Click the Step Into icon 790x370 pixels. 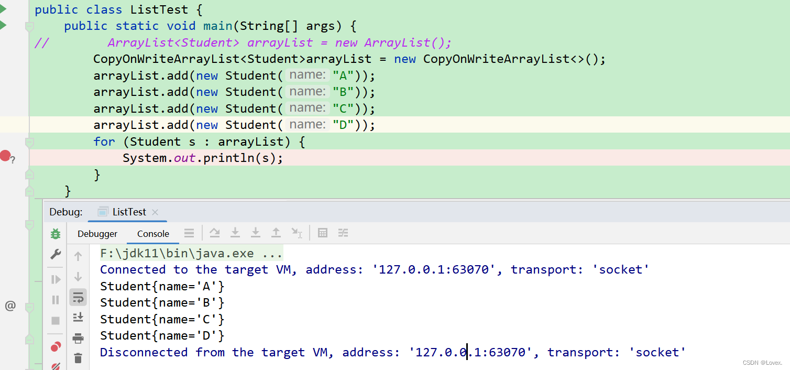click(235, 233)
